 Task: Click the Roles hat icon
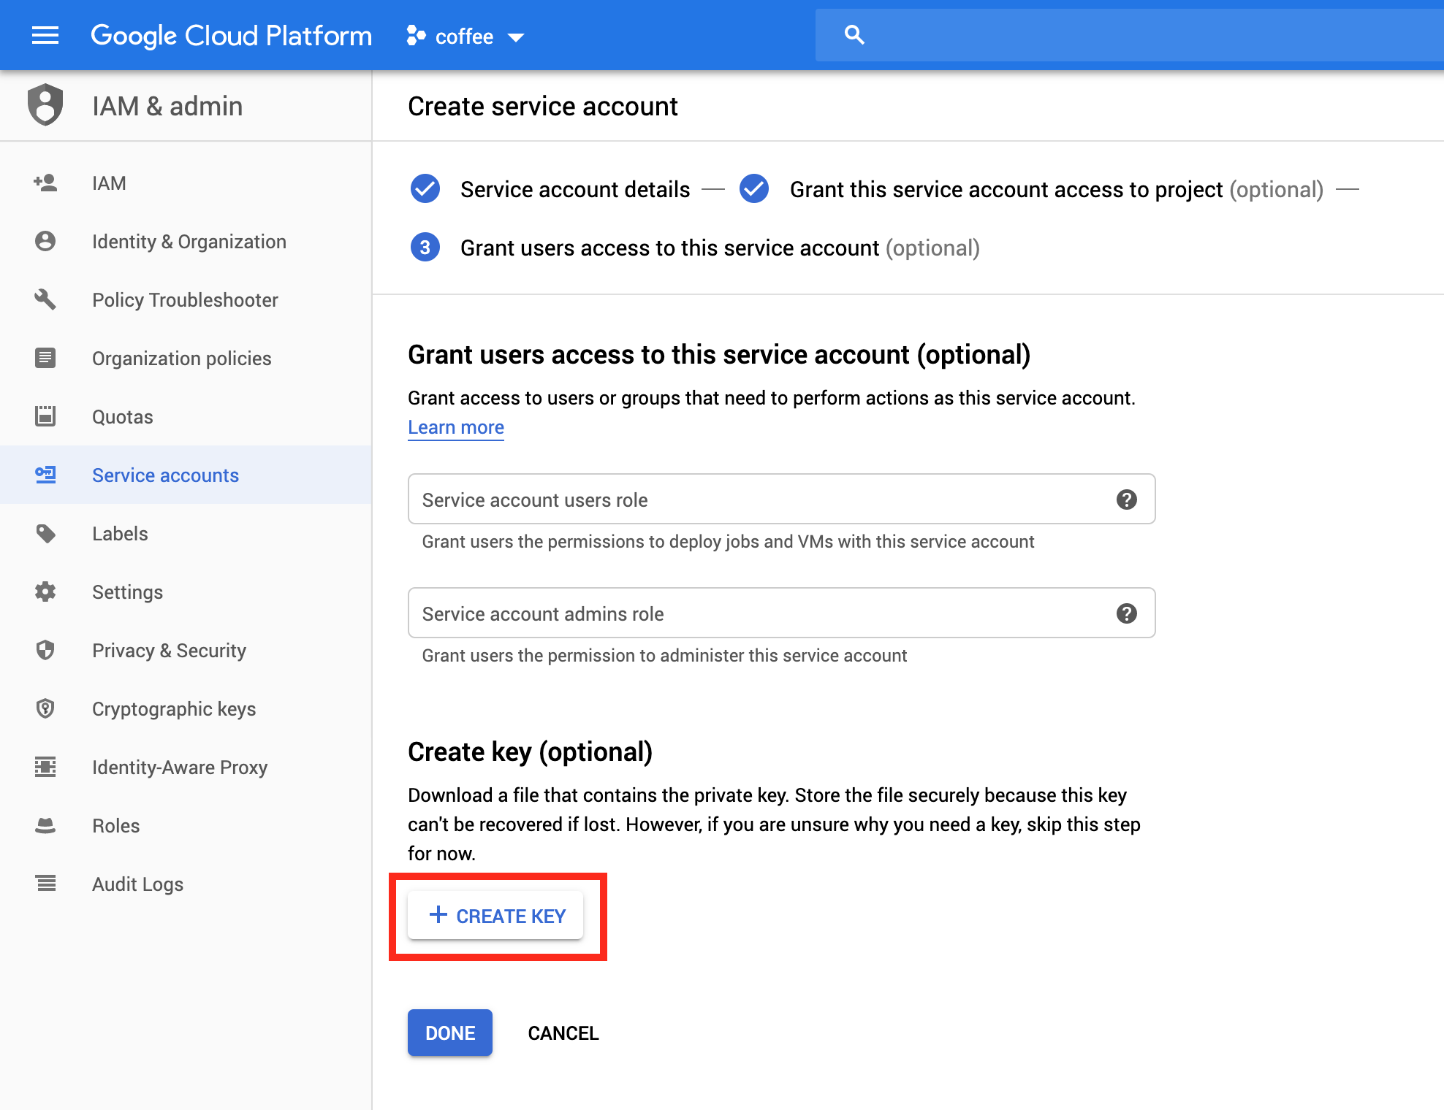click(45, 825)
